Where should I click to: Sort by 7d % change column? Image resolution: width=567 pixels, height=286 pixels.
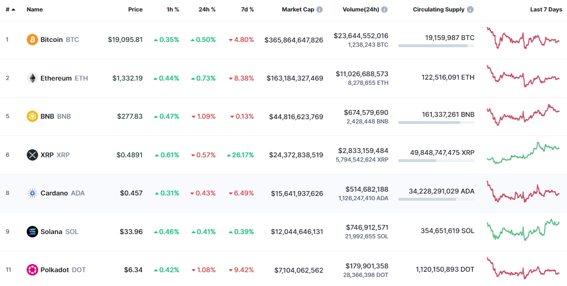tap(247, 10)
